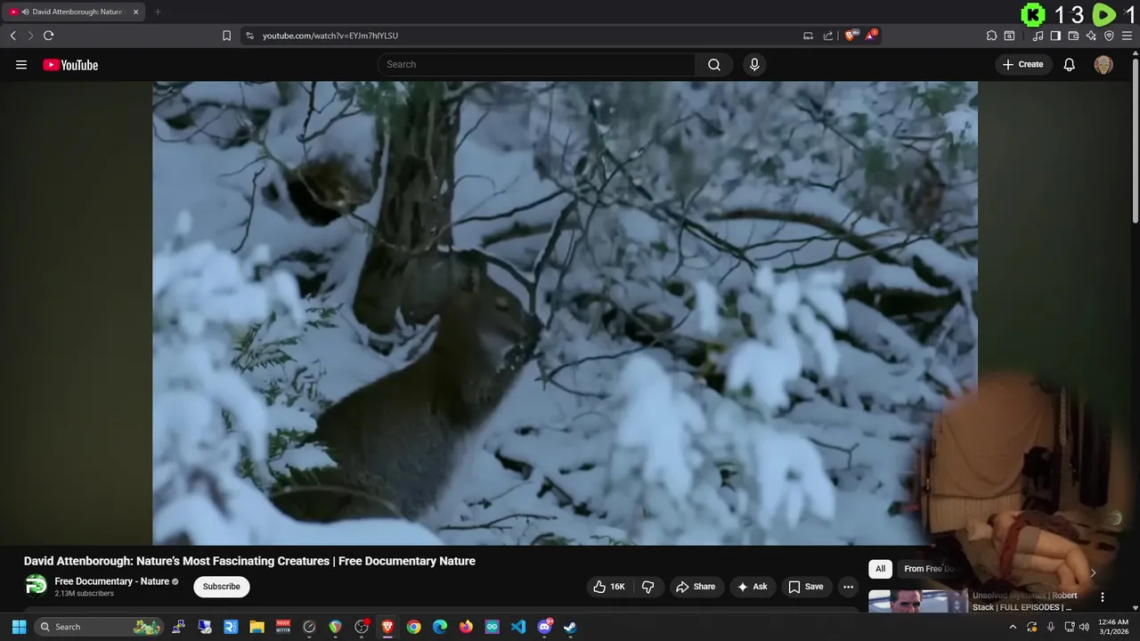Subscribe to Free Documentary - Nature
Viewport: 1140px width, 641px height.
222,587
